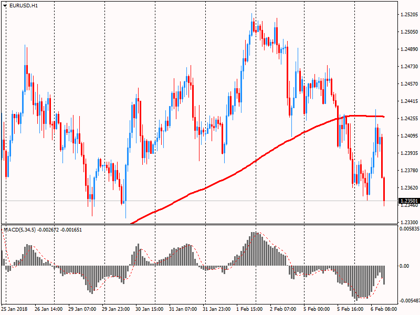Image resolution: width=420 pixels, height=315 pixels.
Task: Click the 1.24255 price axis label
Action: tap(408, 119)
